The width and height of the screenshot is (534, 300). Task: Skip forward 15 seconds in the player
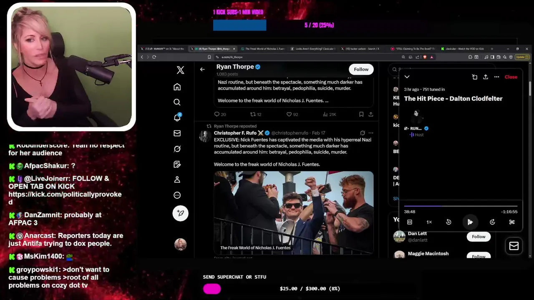[x=492, y=222]
